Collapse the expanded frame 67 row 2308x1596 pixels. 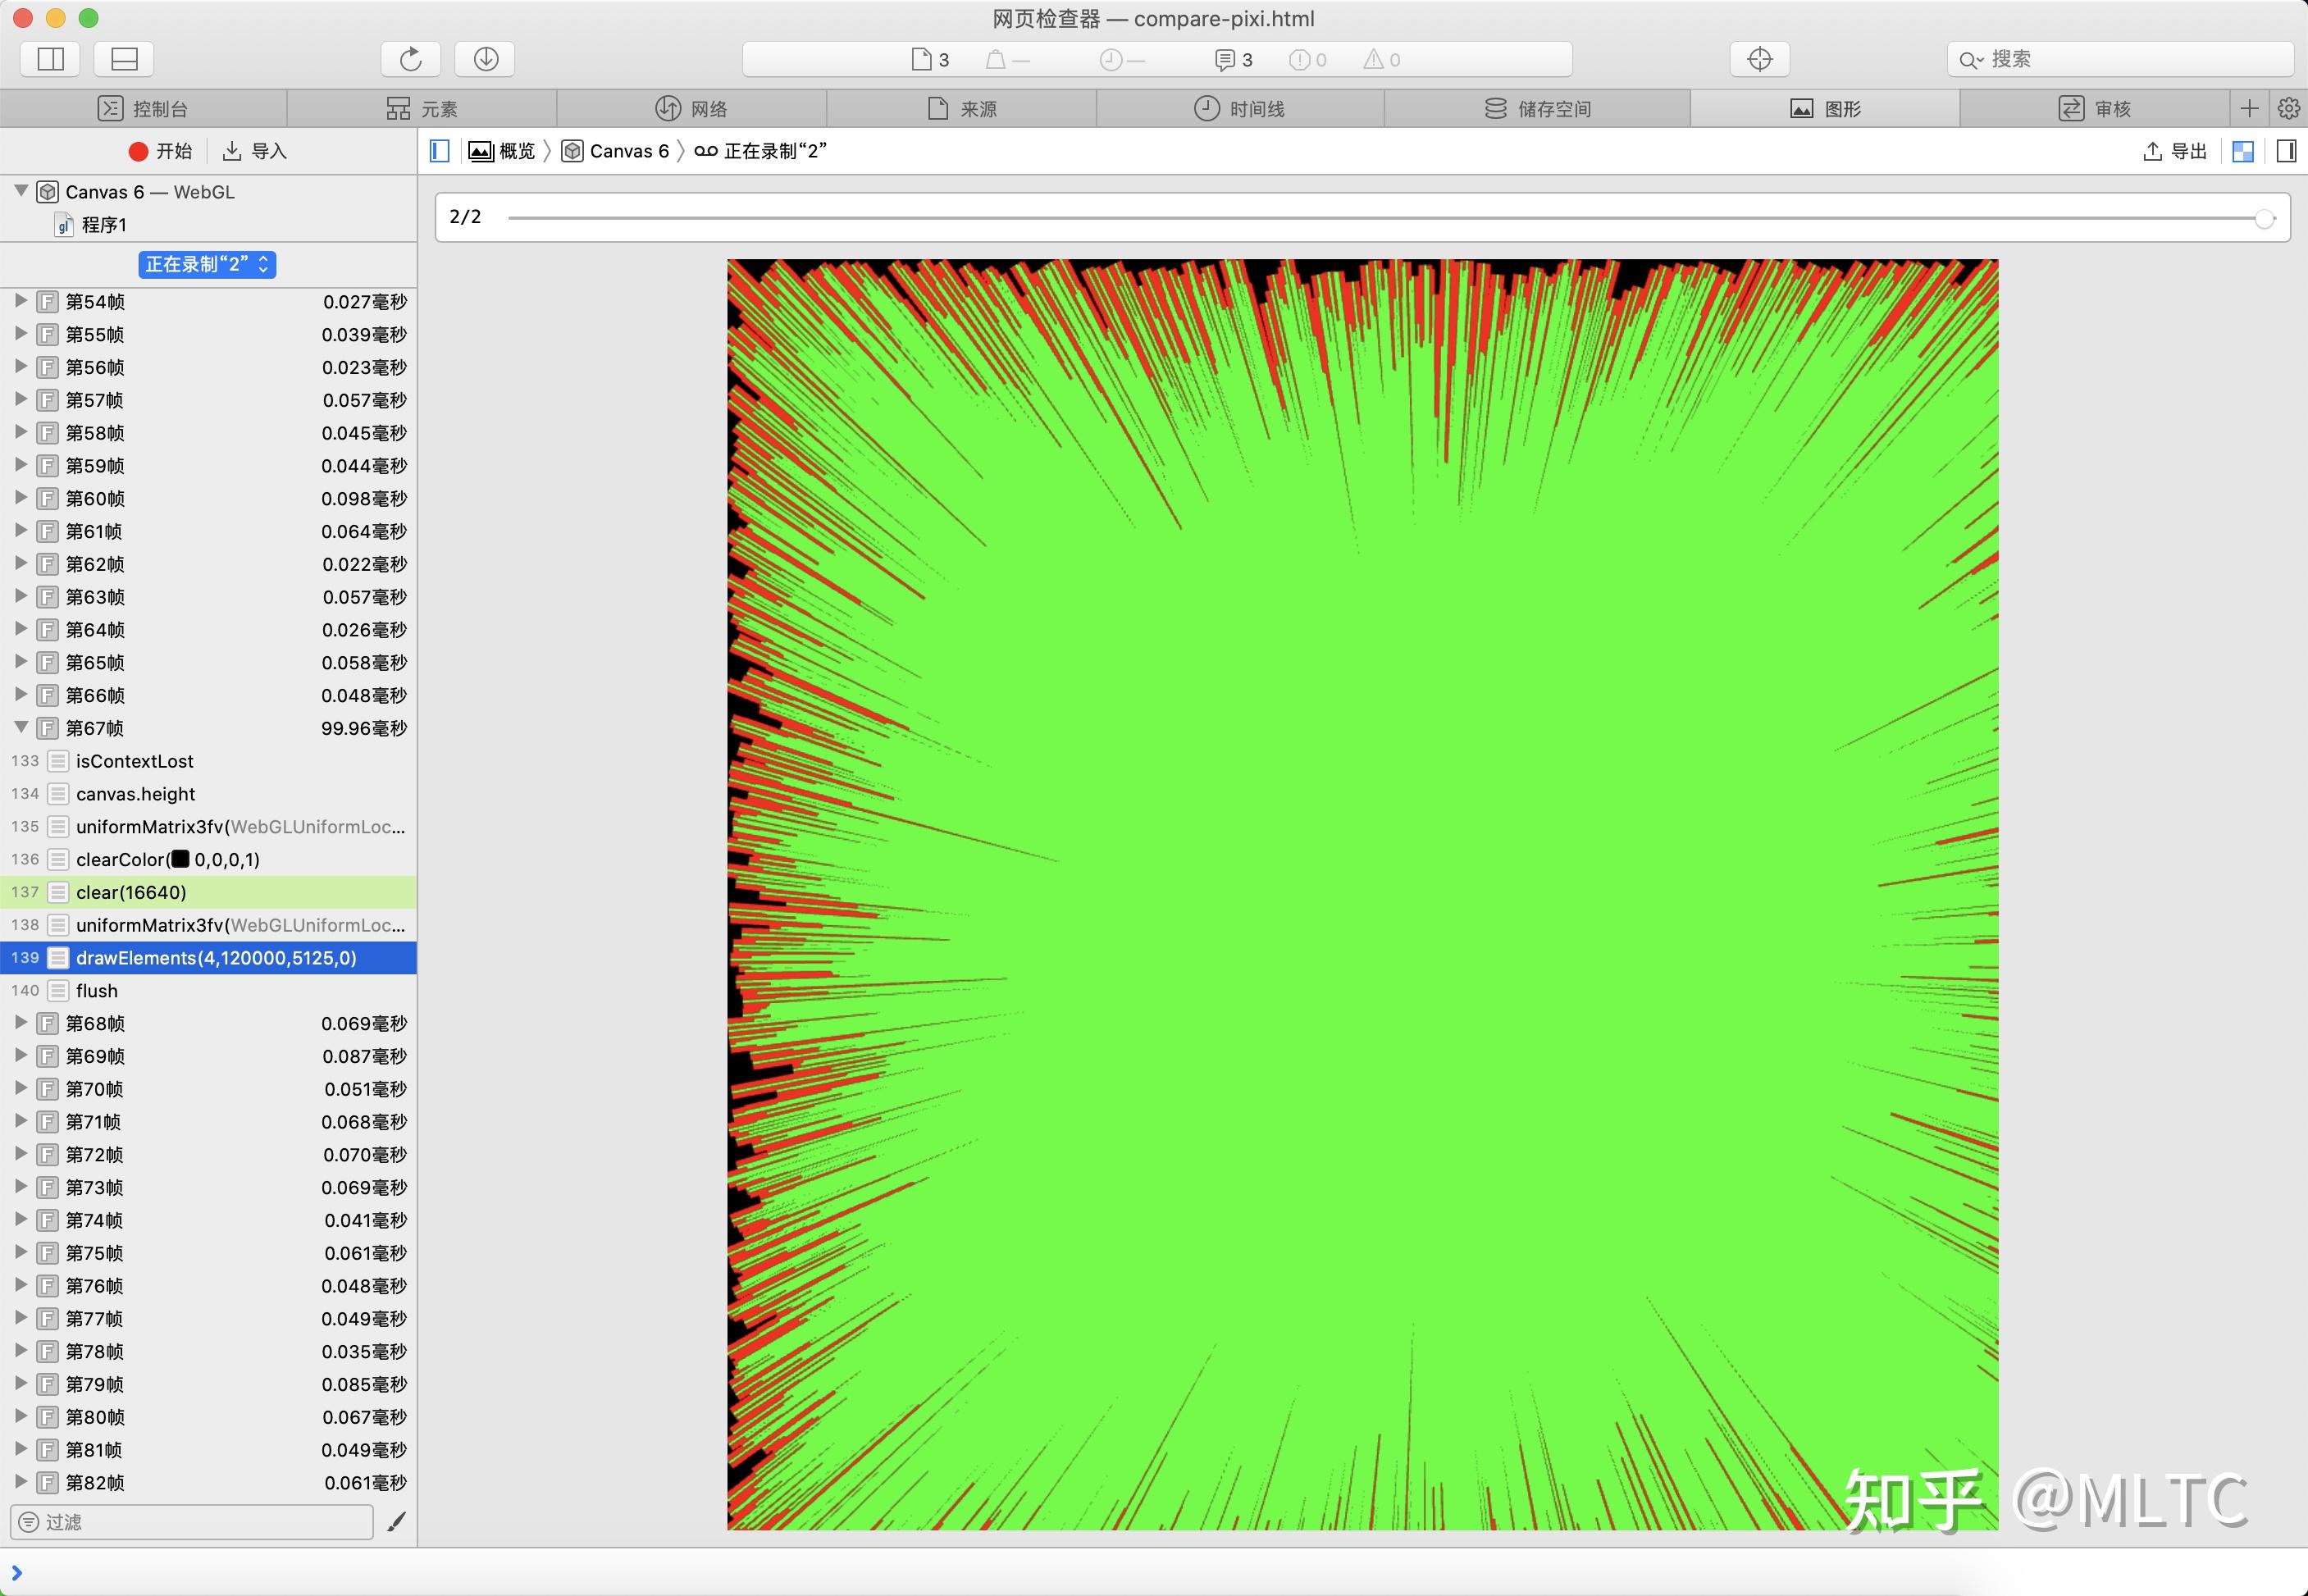pyautogui.click(x=21, y=727)
